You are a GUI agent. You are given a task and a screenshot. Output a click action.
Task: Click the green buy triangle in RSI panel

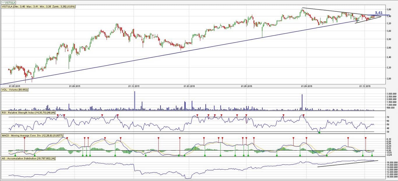coord(319,133)
